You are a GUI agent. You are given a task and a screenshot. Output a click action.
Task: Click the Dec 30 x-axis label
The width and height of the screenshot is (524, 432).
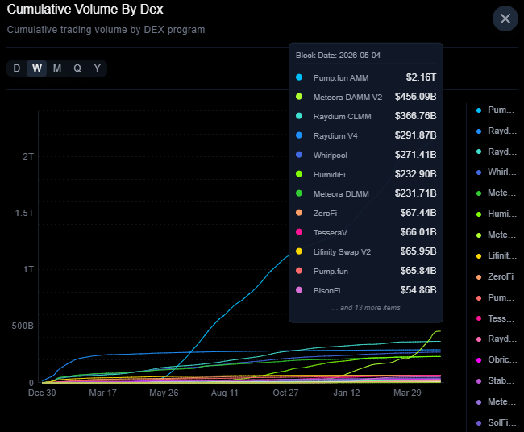pyautogui.click(x=42, y=393)
